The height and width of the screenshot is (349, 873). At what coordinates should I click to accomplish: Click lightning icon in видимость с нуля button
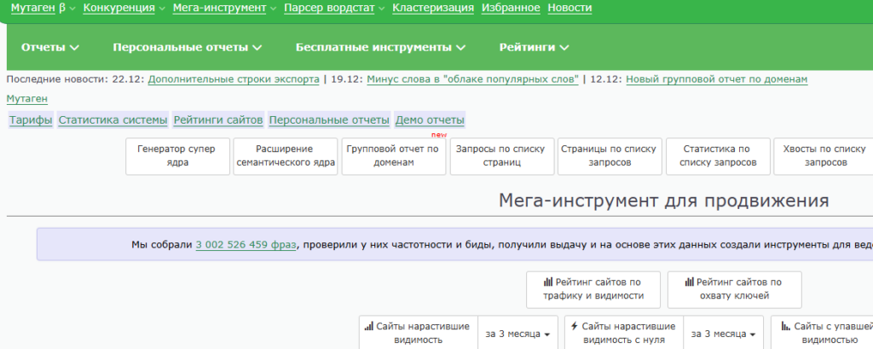pos(575,326)
